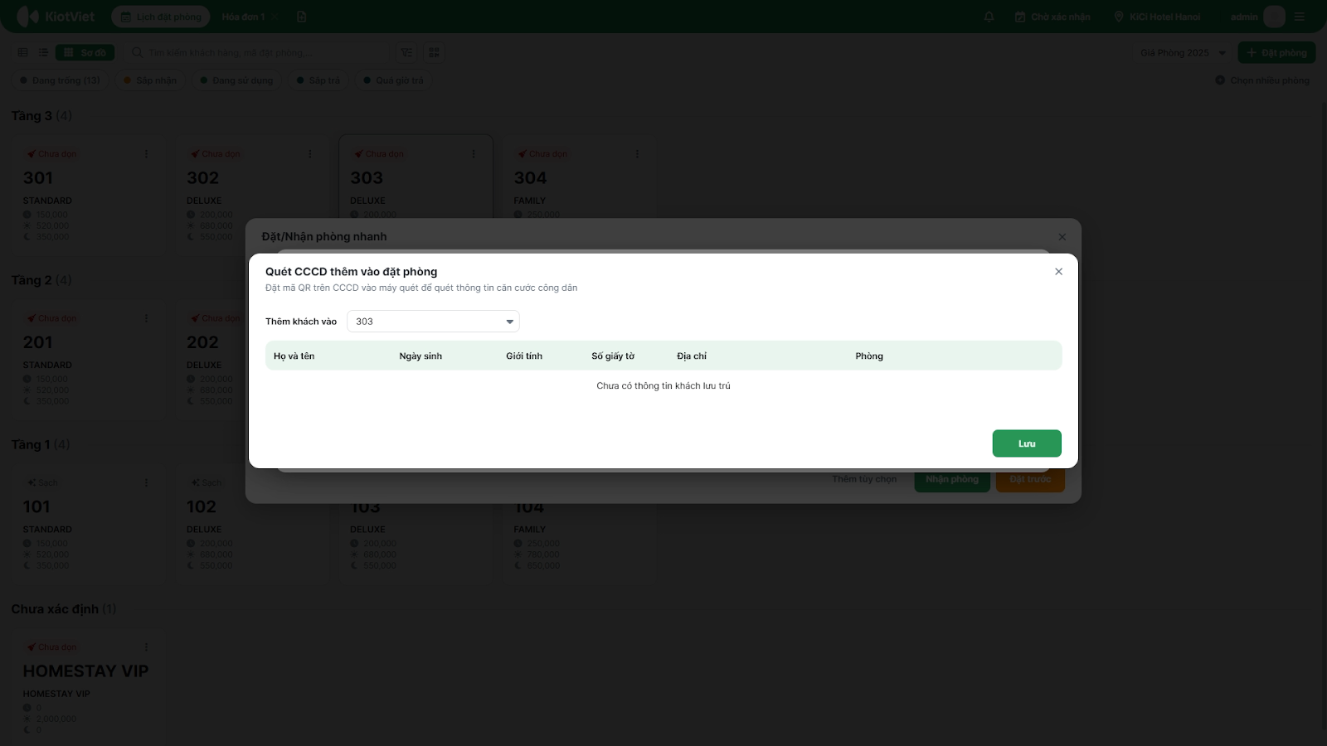Click the Chưa có thông tin khách lưu trú message
The height and width of the screenshot is (746, 1327).
663,386
